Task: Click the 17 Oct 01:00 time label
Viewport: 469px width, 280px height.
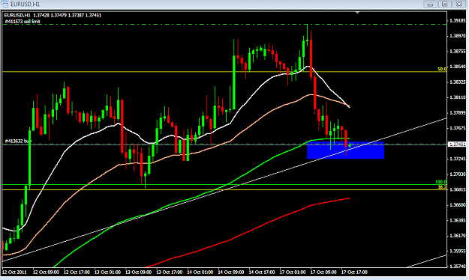Action: pos(293,273)
